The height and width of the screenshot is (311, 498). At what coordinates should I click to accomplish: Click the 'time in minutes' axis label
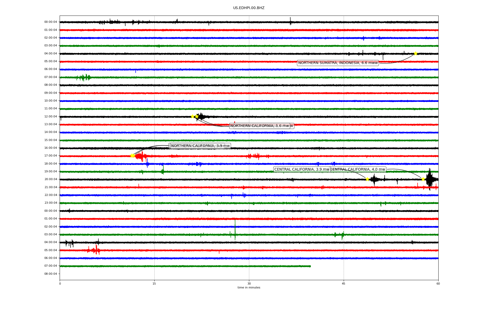pos(248,287)
